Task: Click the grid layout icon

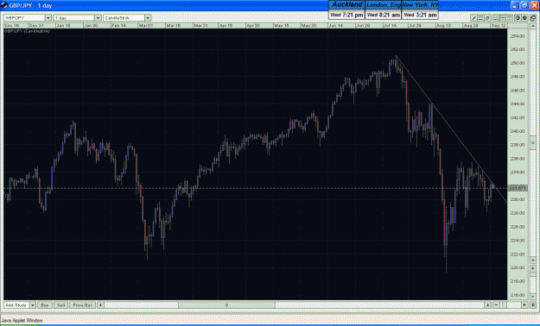Action: 510,18
